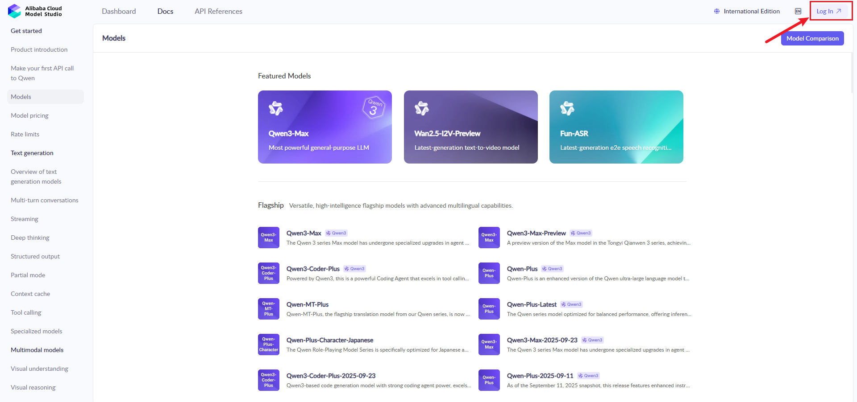Image resolution: width=857 pixels, height=402 pixels.
Task: Open the Qwen3-Coder-Plus model tile icon
Action: coord(269,273)
